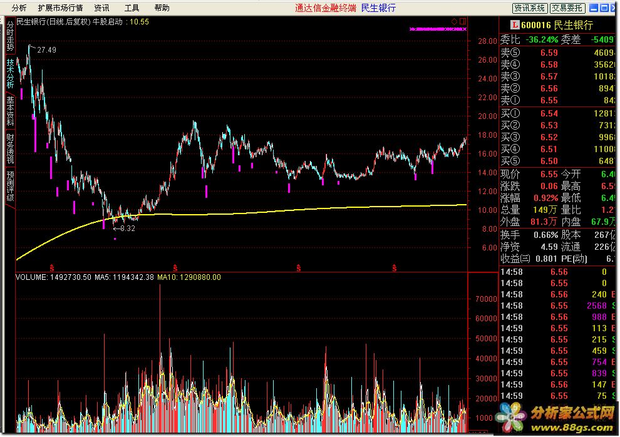Image resolution: width=620 pixels, height=437 pixels.
Task: Click the first $ marker below the chart
Action: [52, 268]
